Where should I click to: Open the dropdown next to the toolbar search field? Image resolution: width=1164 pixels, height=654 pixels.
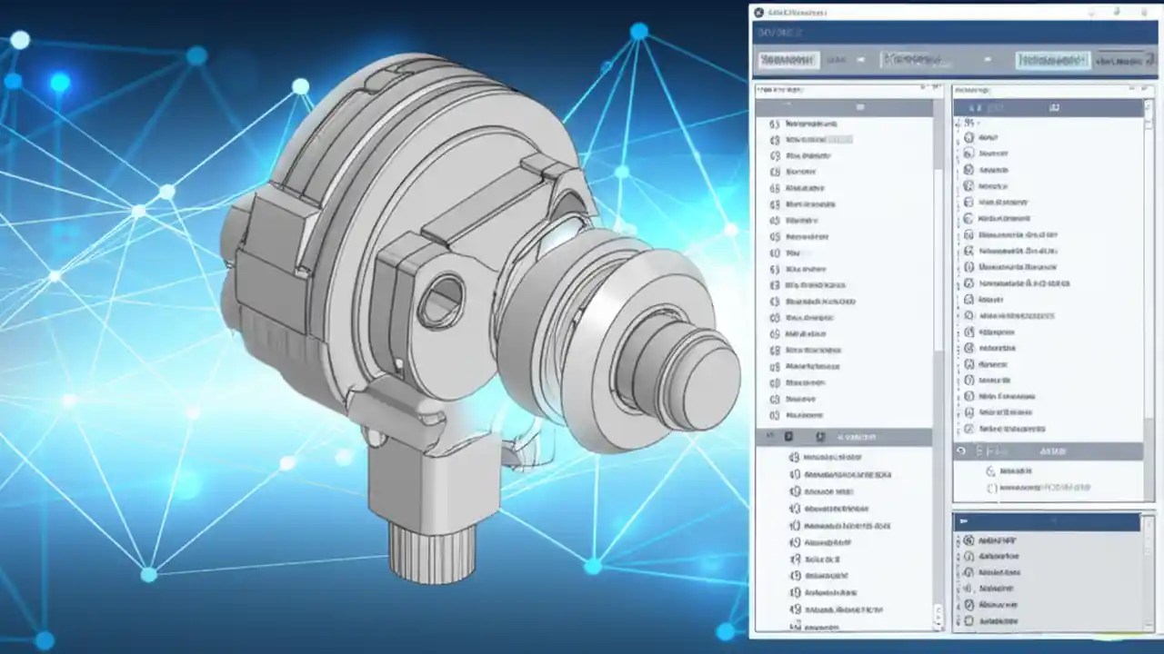tap(987, 60)
